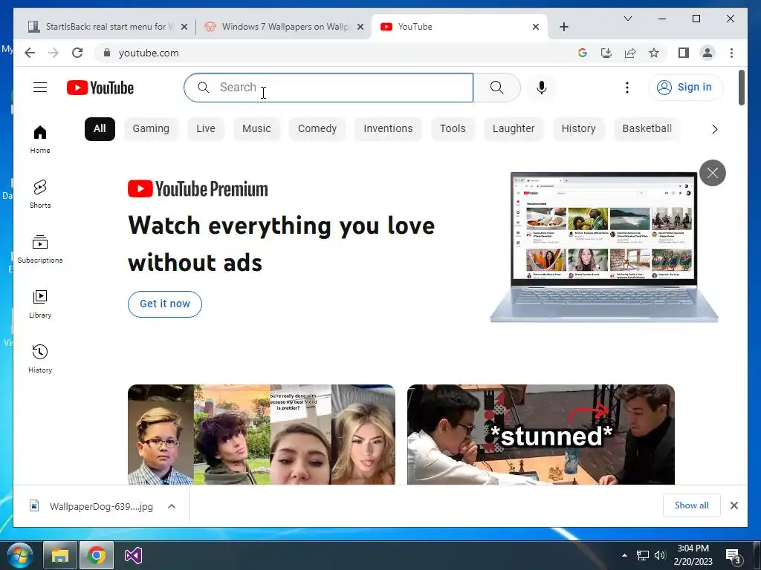View site information lock icon
Image resolution: width=761 pixels, height=570 pixels.
click(x=107, y=53)
